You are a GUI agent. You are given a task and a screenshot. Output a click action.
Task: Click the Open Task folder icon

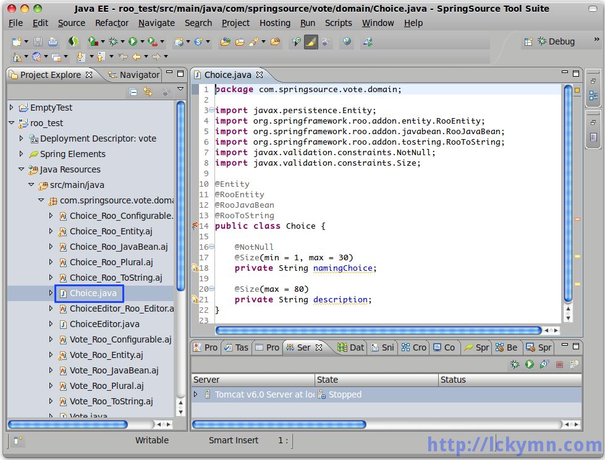point(240,41)
